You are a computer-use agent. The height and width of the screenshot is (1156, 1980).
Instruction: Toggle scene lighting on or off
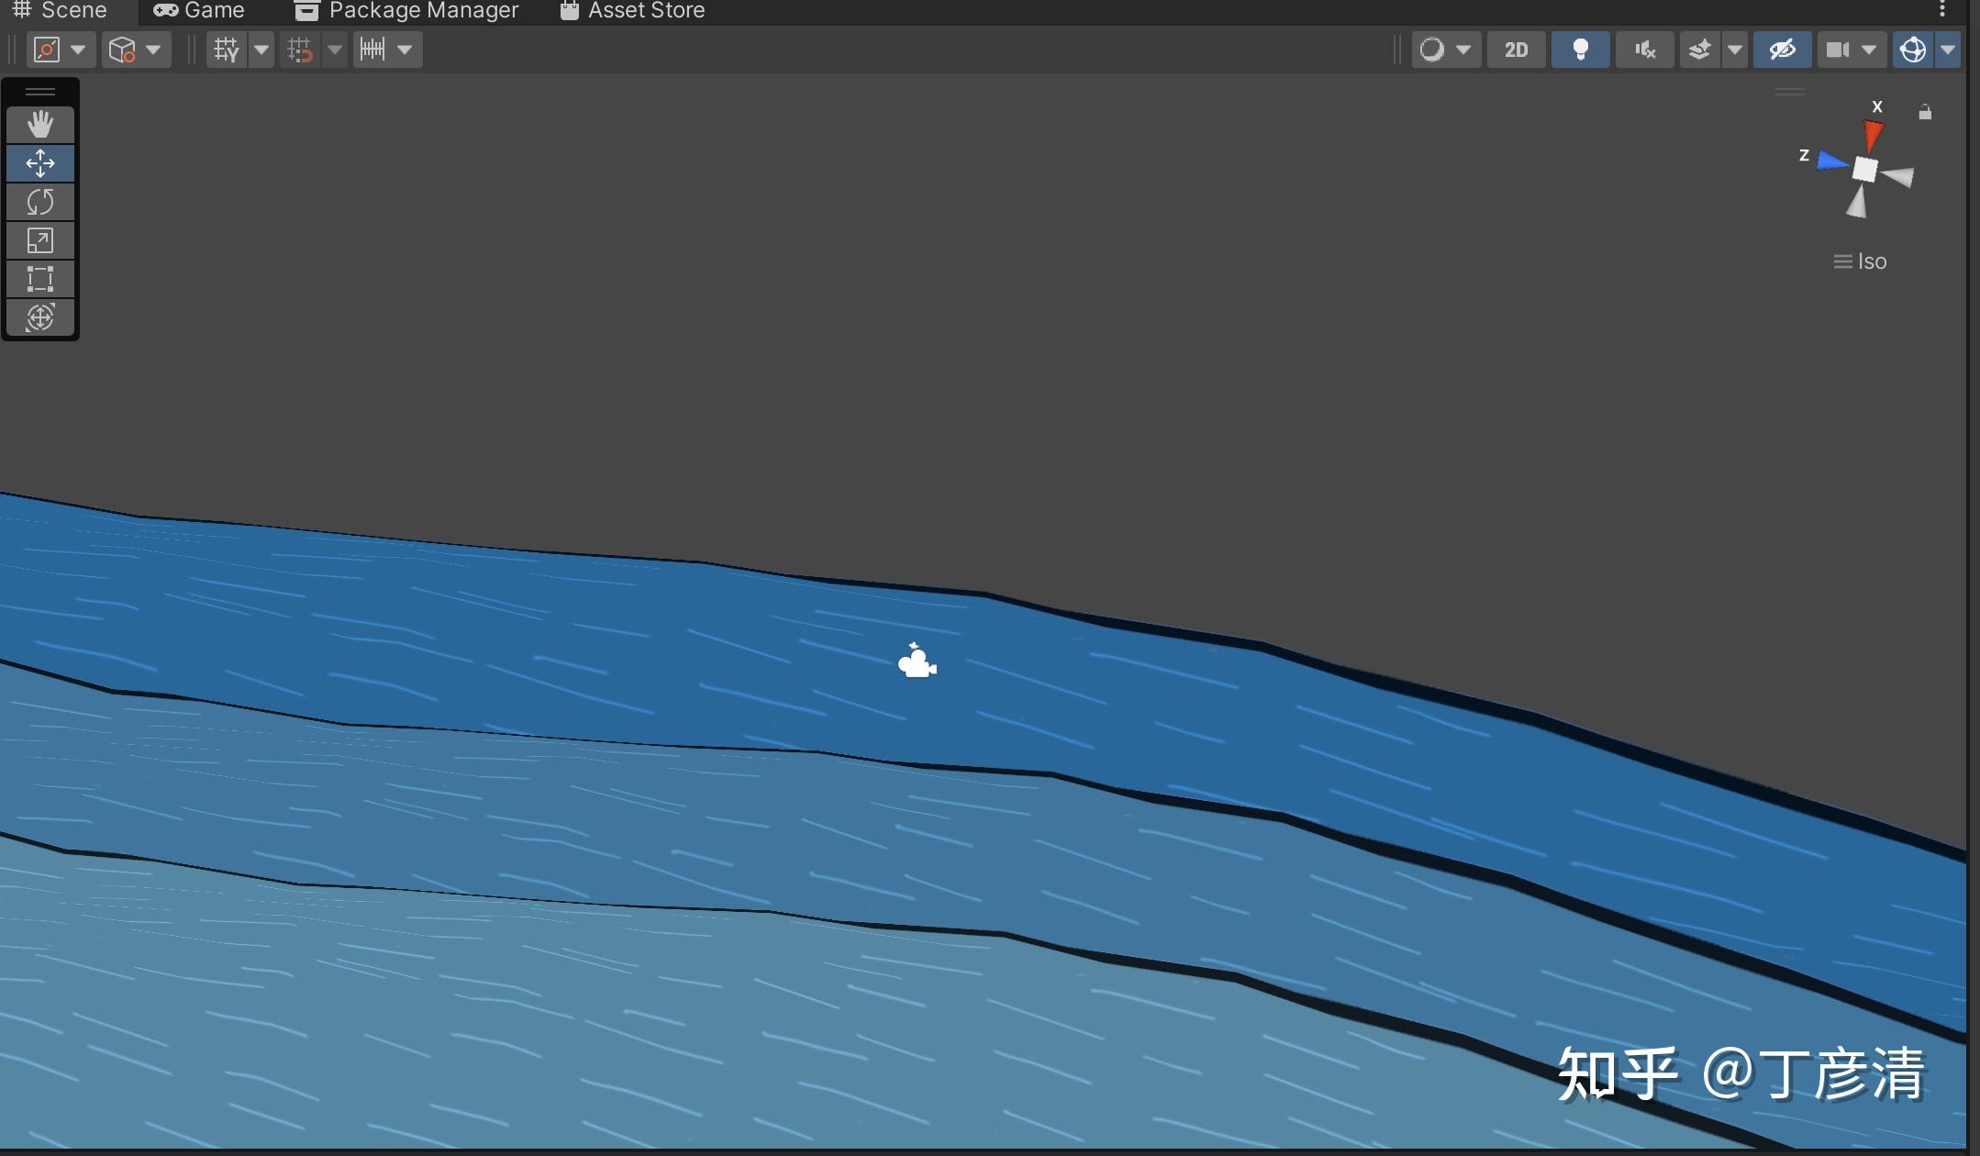tap(1579, 50)
